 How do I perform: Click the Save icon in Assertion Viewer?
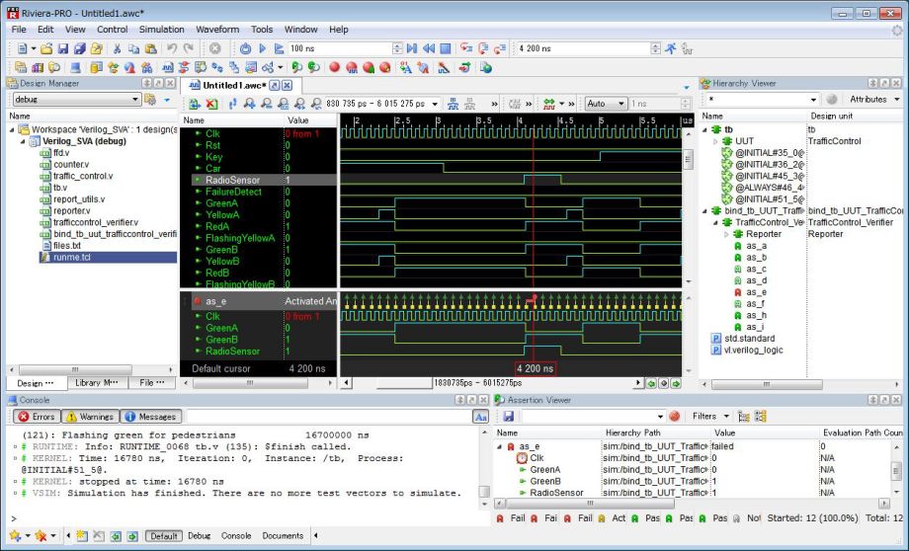coord(509,416)
